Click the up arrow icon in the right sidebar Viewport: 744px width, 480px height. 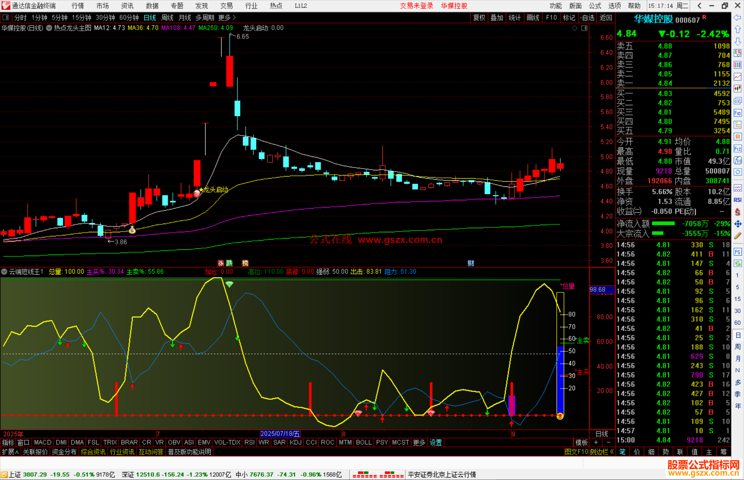[737, 30]
